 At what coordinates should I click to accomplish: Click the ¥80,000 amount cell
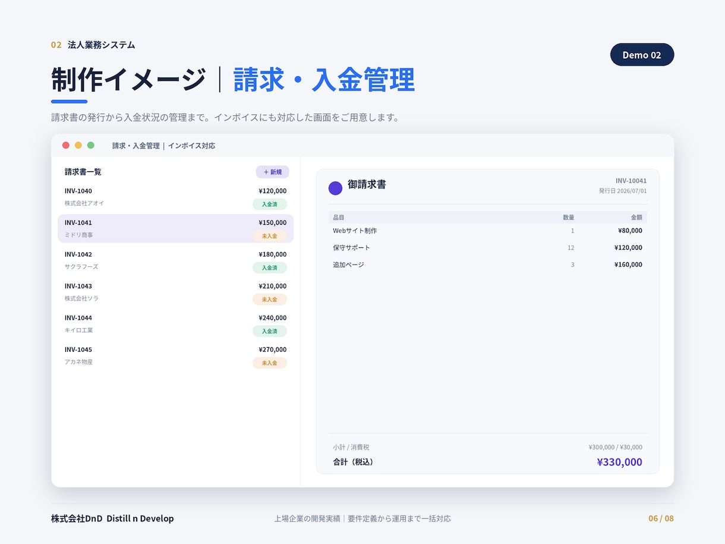pyautogui.click(x=630, y=231)
